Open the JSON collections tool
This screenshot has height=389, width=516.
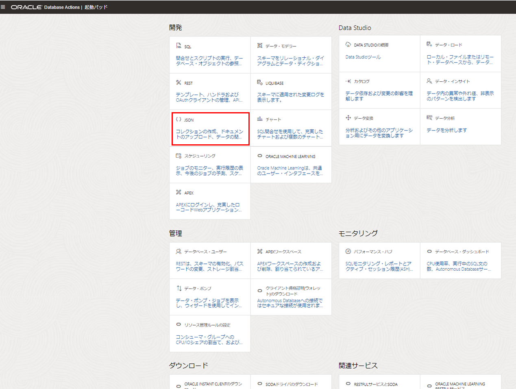[x=210, y=128]
